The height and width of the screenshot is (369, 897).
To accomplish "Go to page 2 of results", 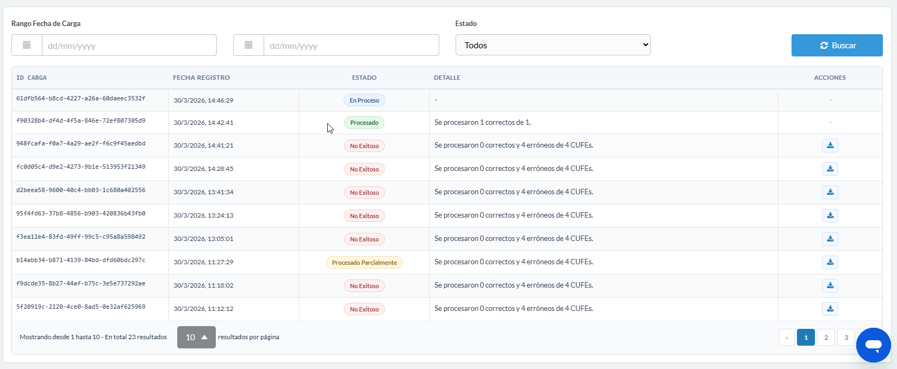I will pyautogui.click(x=826, y=338).
